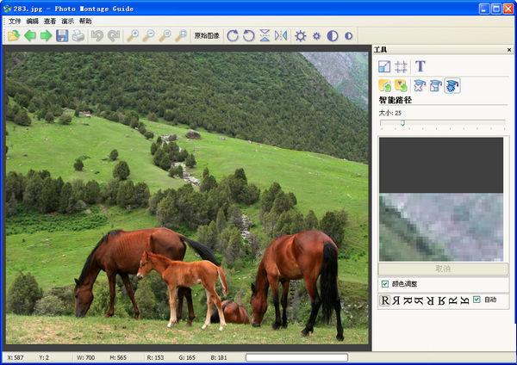This screenshot has width=517, height=365.
Task: Click the '大小: 25' label
Action: pyautogui.click(x=390, y=113)
